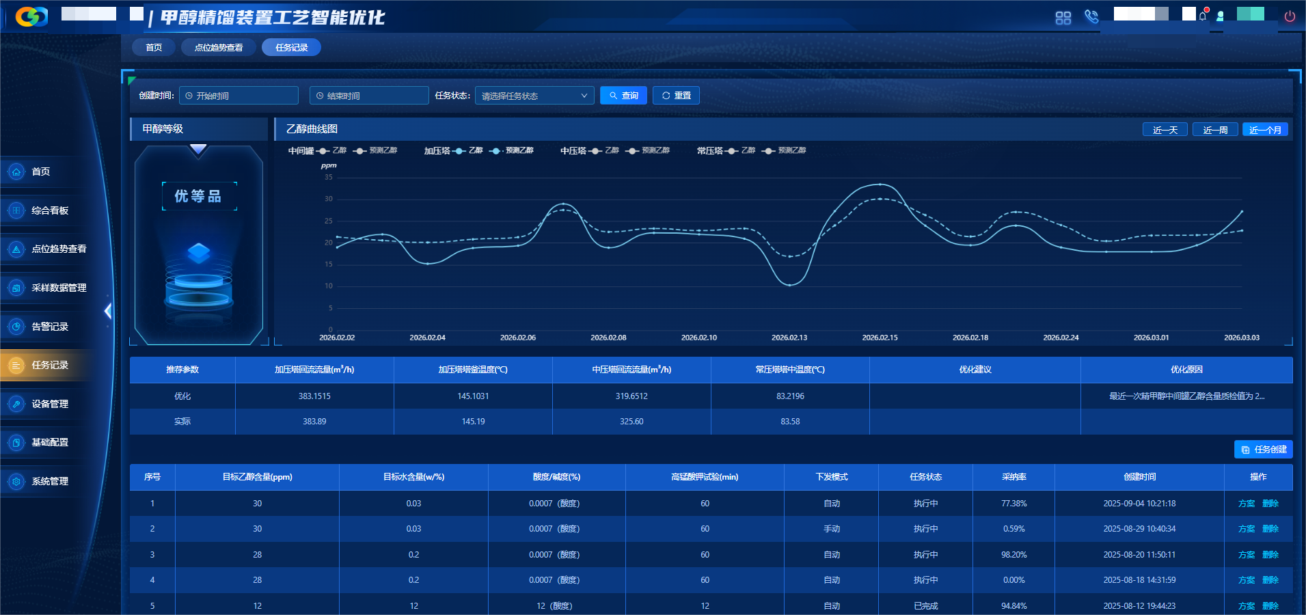This screenshot has width=1306, height=615.
Task: Open 系统管理 in the sidebar
Action: (x=49, y=481)
